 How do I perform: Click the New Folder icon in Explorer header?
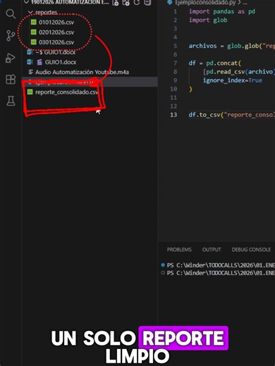click(x=126, y=3)
